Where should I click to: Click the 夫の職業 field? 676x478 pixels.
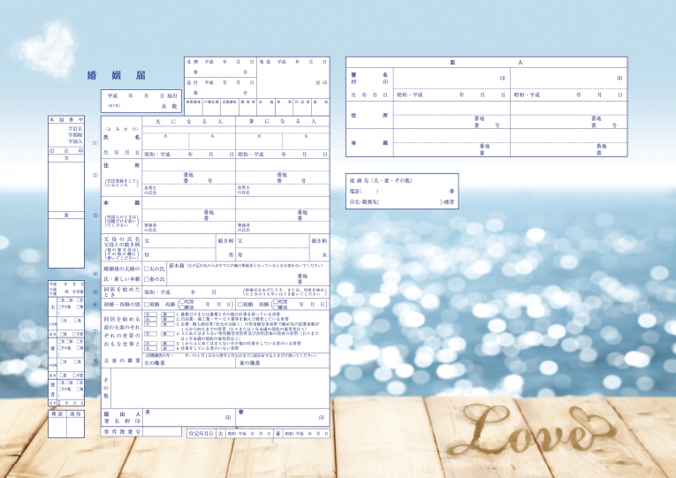pos(189,363)
